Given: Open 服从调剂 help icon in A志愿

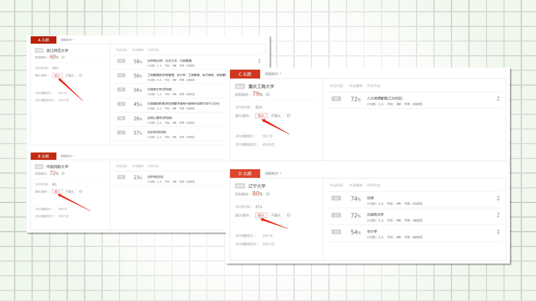Looking at the screenshot, I should (x=80, y=76).
